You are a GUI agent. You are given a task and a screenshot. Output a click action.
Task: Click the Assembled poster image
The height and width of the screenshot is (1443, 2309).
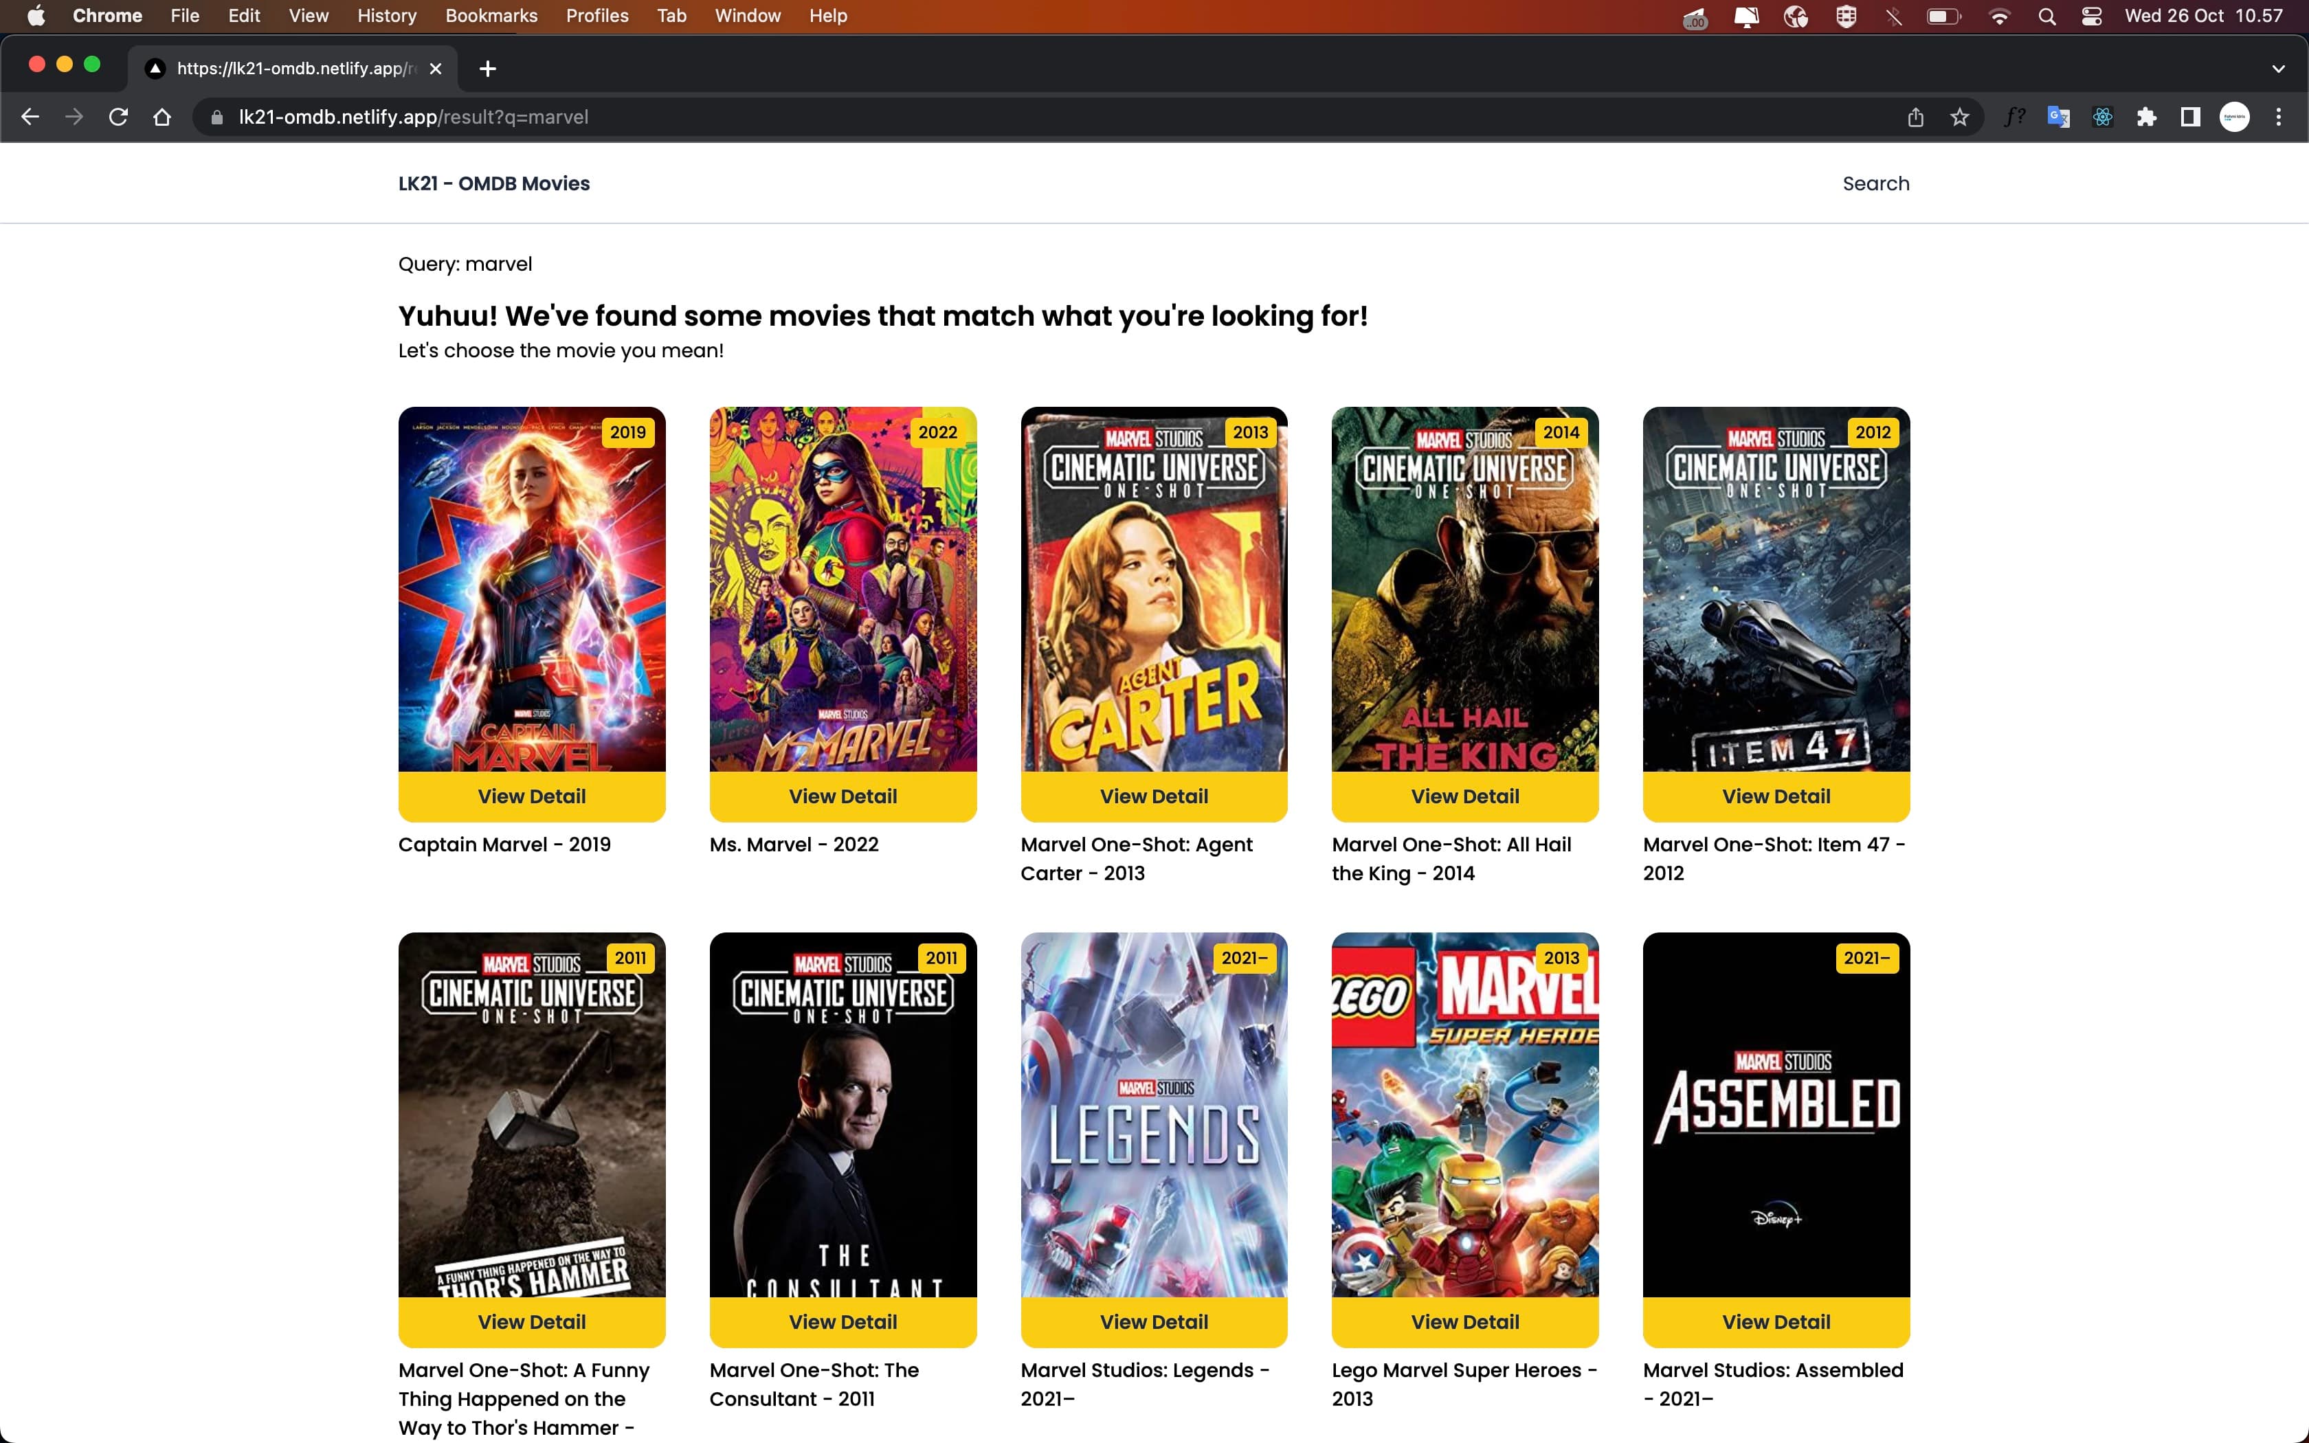point(1776,1115)
